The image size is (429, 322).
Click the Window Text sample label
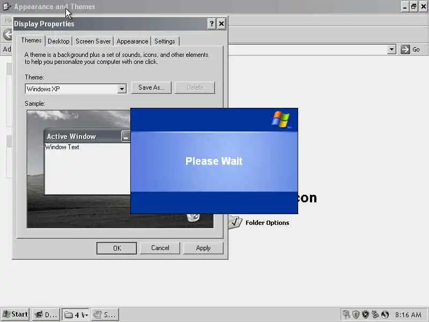62,147
